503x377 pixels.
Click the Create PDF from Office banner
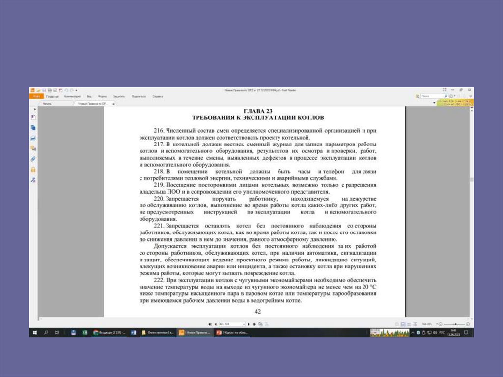(454, 103)
